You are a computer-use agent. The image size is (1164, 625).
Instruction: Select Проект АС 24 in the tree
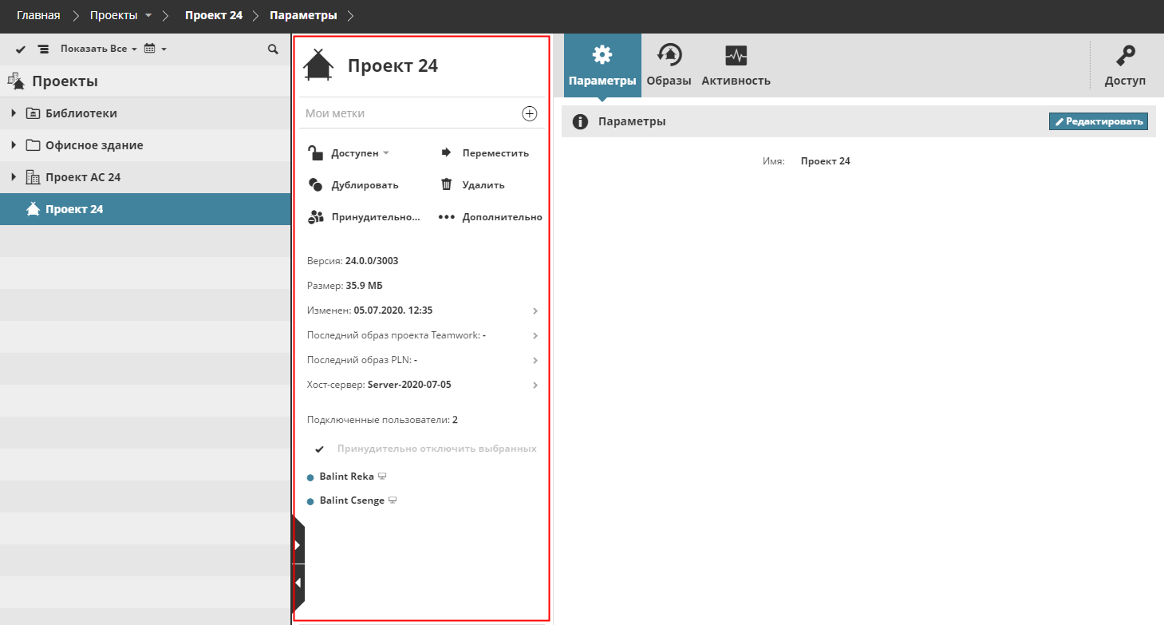click(145, 177)
